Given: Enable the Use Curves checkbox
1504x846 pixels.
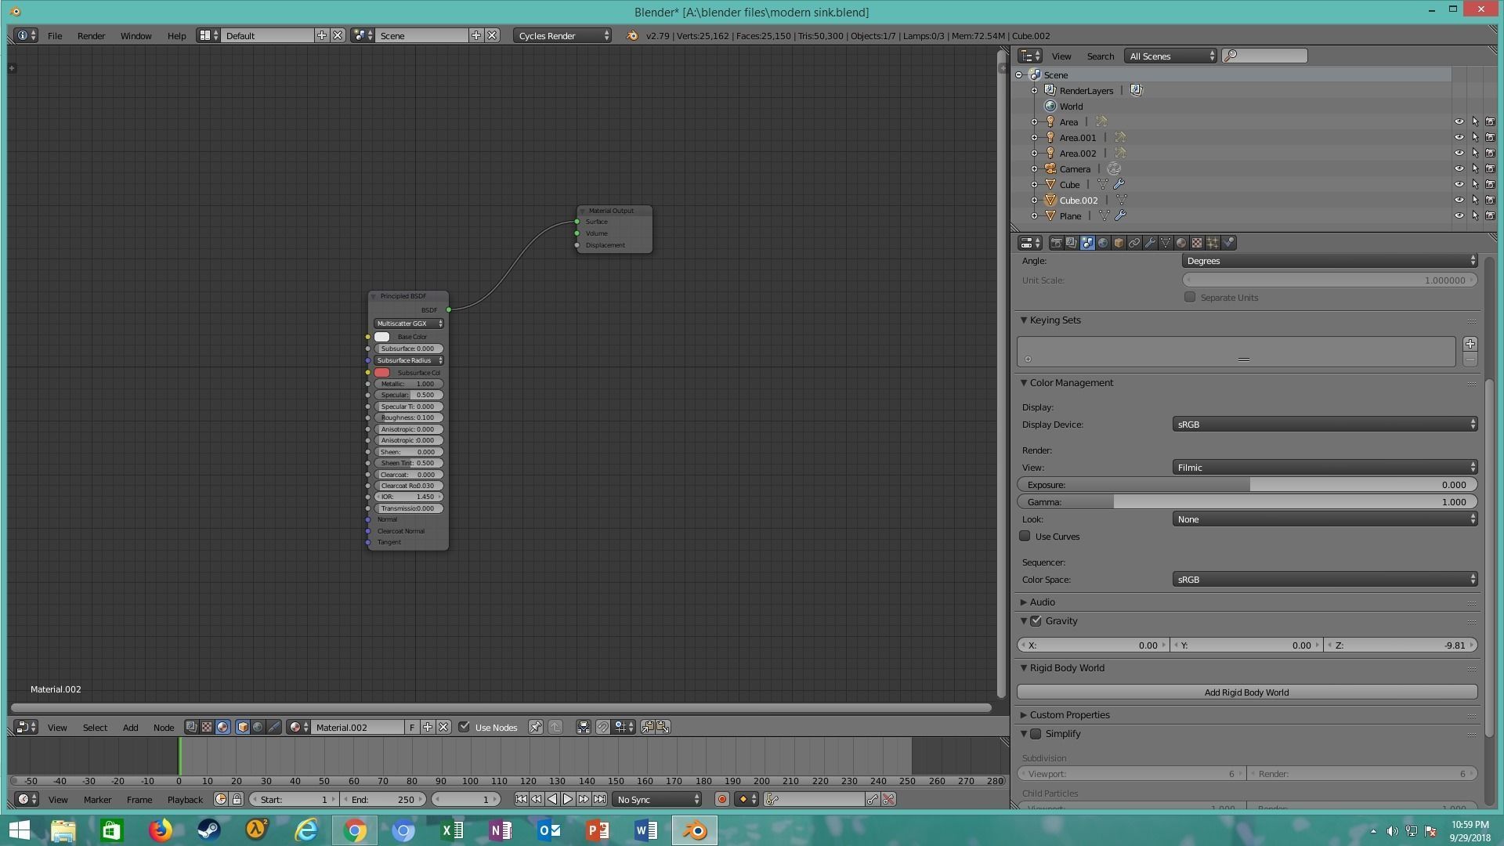Looking at the screenshot, I should [1025, 537].
